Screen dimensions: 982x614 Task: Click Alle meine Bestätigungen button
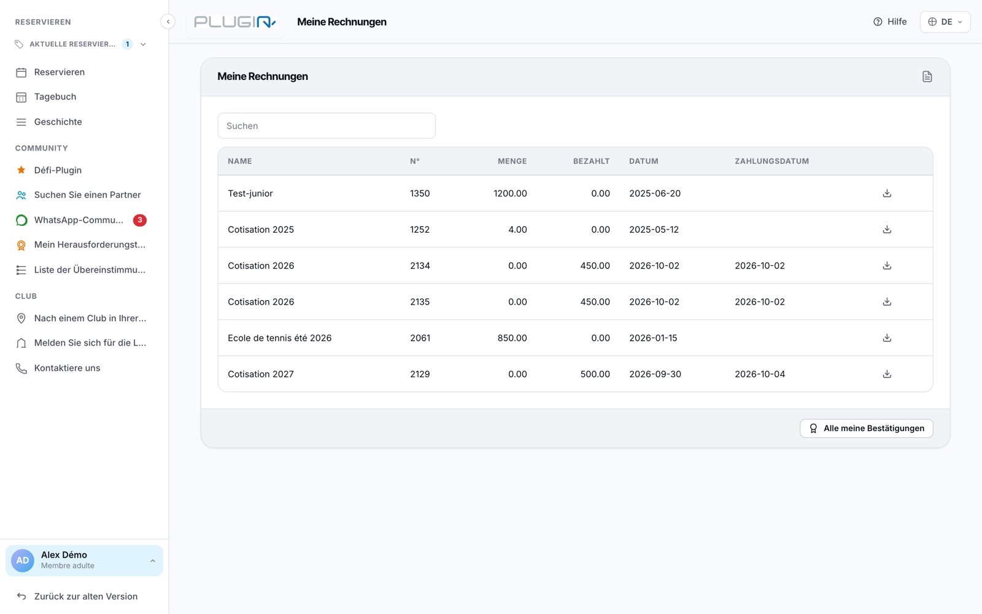click(866, 429)
